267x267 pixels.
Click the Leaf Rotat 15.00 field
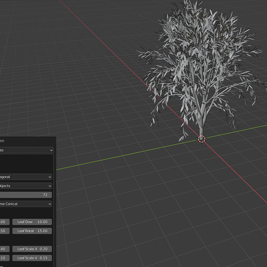(x=32, y=231)
